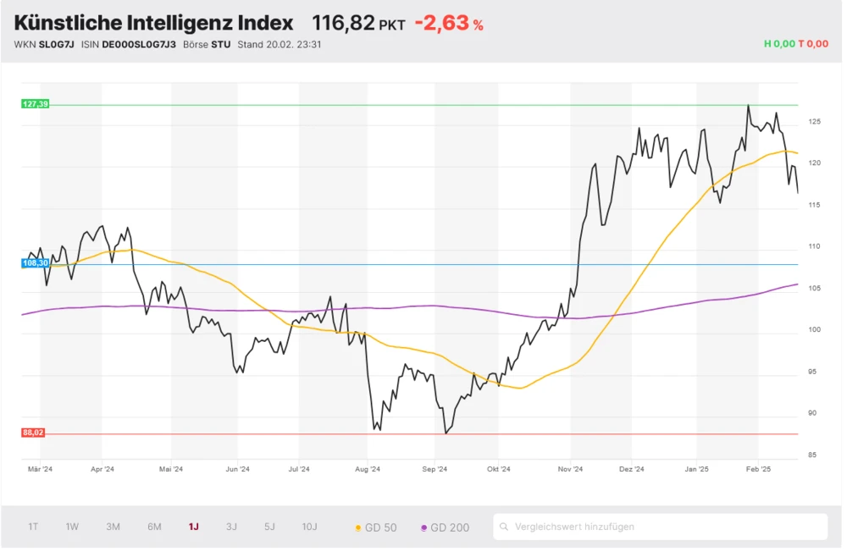Select the 6M timeframe

[153, 527]
